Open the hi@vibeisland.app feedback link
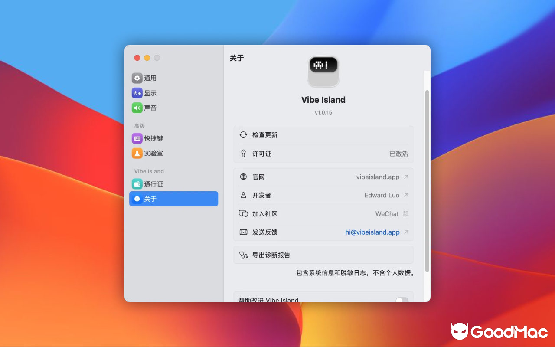This screenshot has width=555, height=347. click(x=372, y=232)
